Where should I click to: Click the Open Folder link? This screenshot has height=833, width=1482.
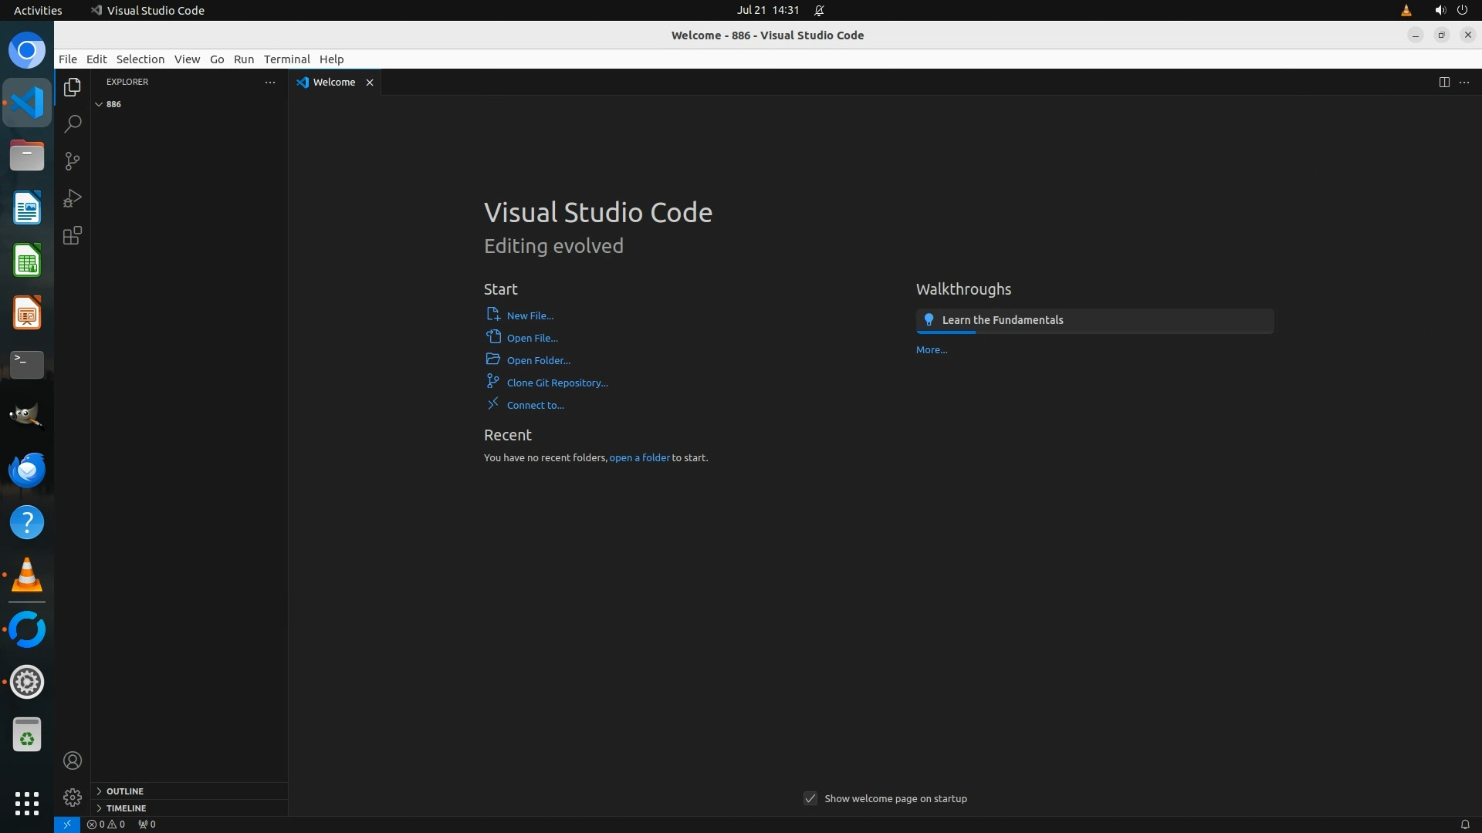tap(538, 360)
